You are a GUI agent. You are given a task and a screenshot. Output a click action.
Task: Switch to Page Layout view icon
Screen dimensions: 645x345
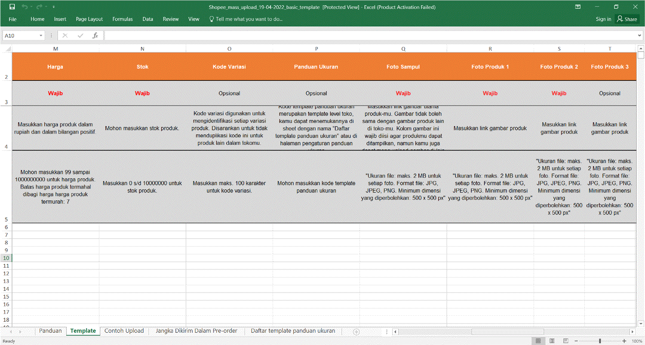[x=551, y=341]
